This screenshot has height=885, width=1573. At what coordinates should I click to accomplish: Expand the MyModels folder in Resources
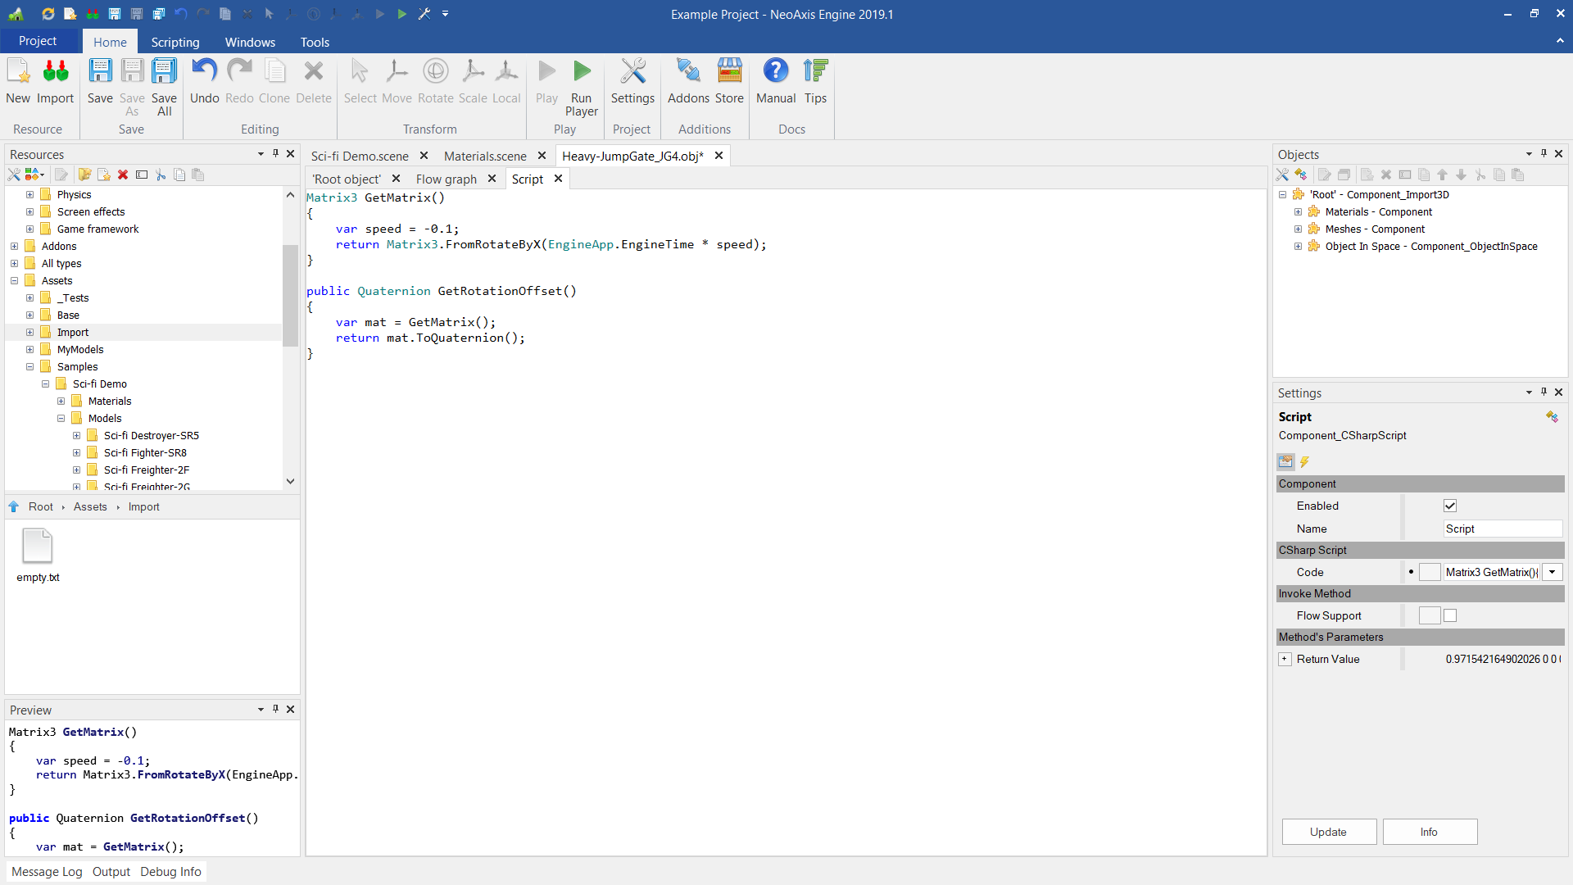30,350
